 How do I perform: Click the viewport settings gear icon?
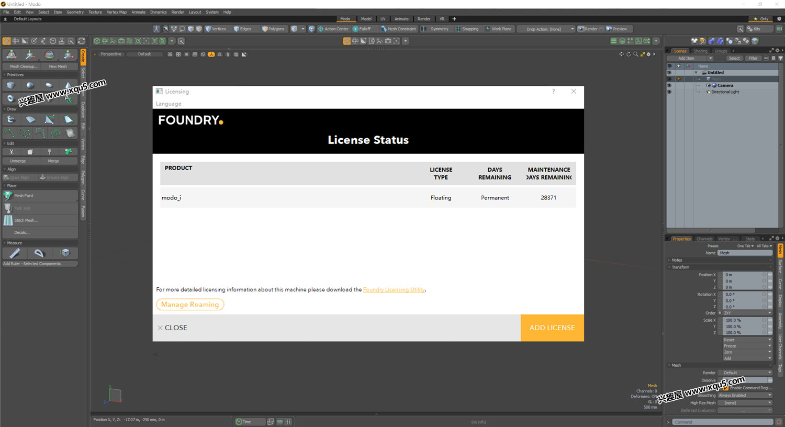(x=648, y=54)
